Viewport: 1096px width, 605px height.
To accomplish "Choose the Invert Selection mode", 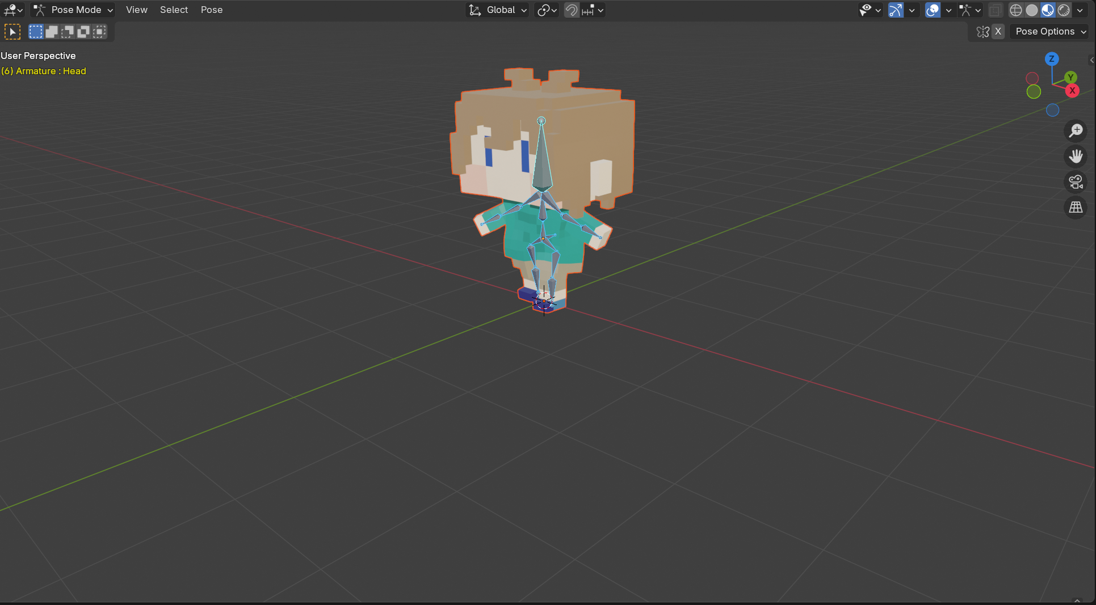I will 83,32.
